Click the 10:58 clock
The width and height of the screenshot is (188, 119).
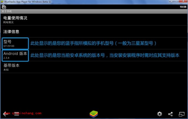(183, 7)
